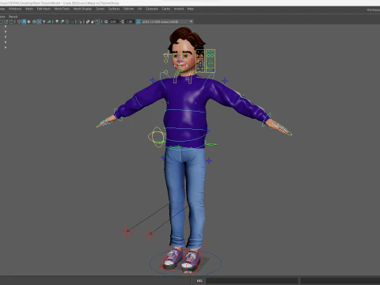Open the Mesh Display menu
Viewport: 380px width, 285px height.
tap(82, 9)
